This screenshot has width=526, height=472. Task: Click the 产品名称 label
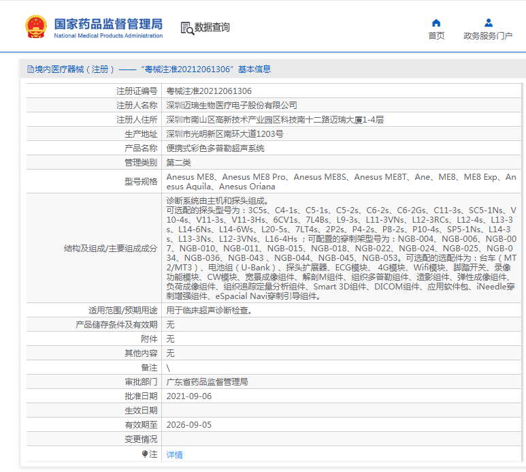(141, 148)
